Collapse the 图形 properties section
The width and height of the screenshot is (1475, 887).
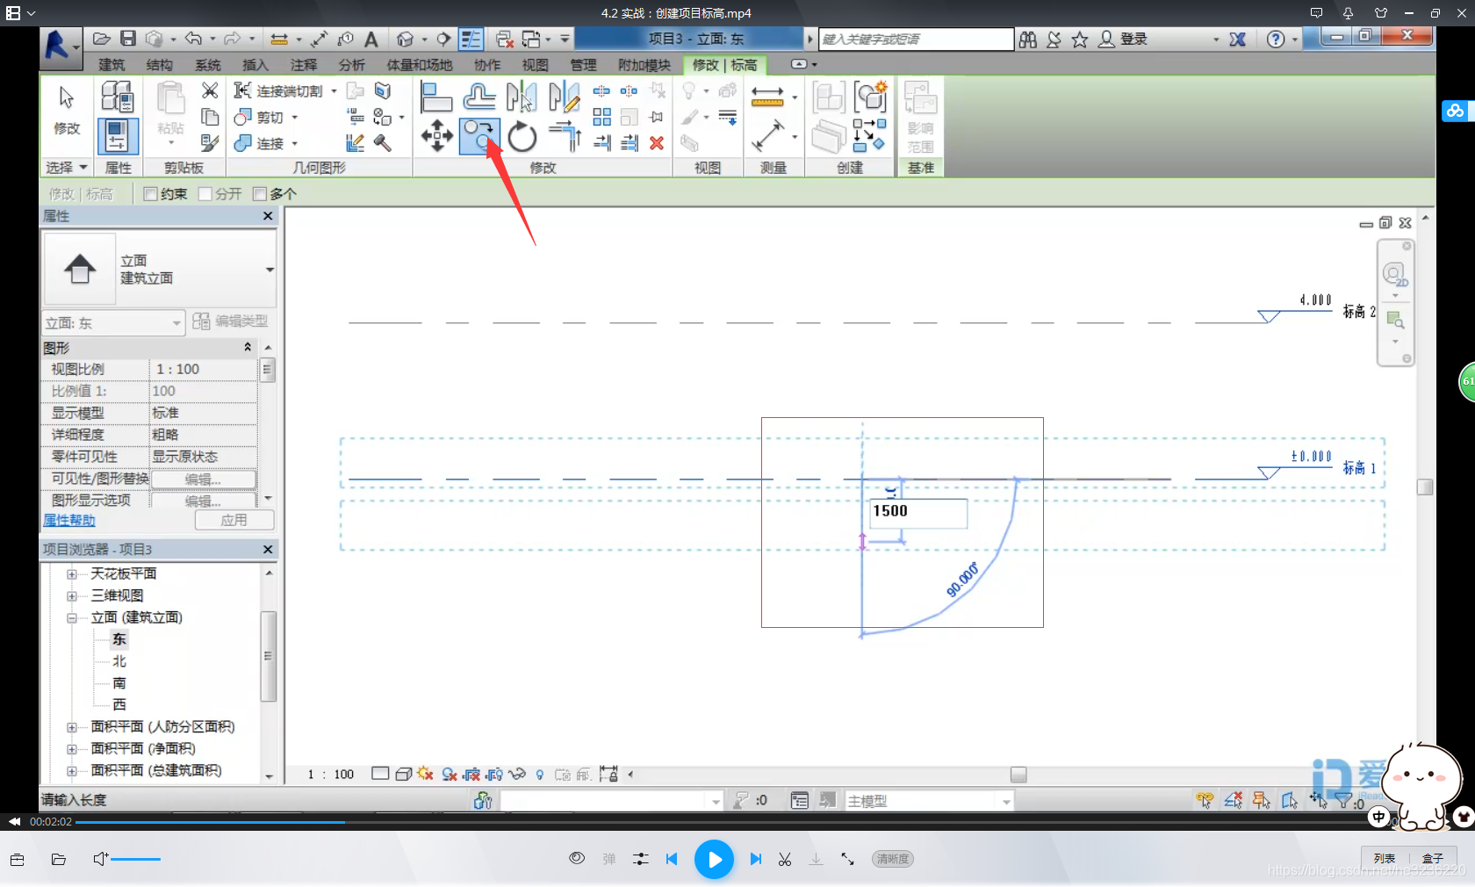[248, 348]
